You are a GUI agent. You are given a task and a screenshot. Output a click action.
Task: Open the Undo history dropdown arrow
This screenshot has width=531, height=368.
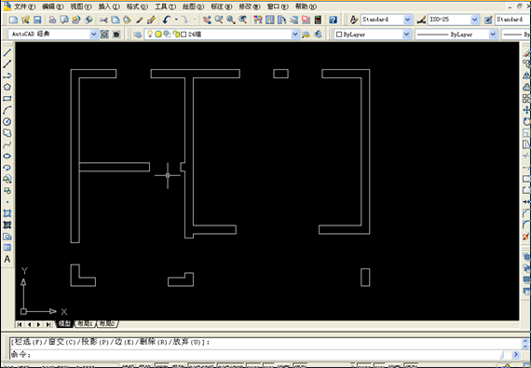coord(176,20)
